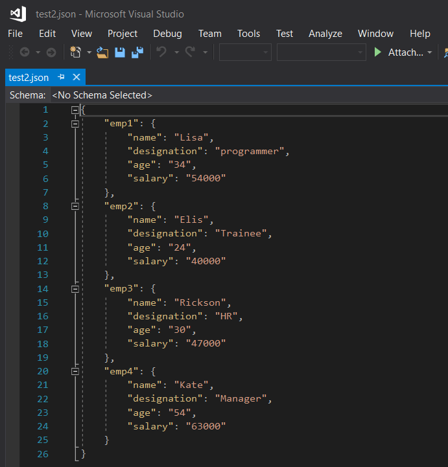Collapse the emp1 object block

75,124
